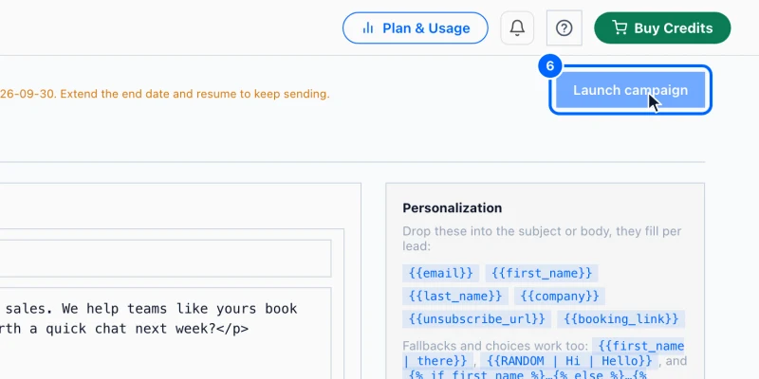759x379 pixels.
Task: Insert the {{company}} personalization tag
Action: pyautogui.click(x=560, y=296)
